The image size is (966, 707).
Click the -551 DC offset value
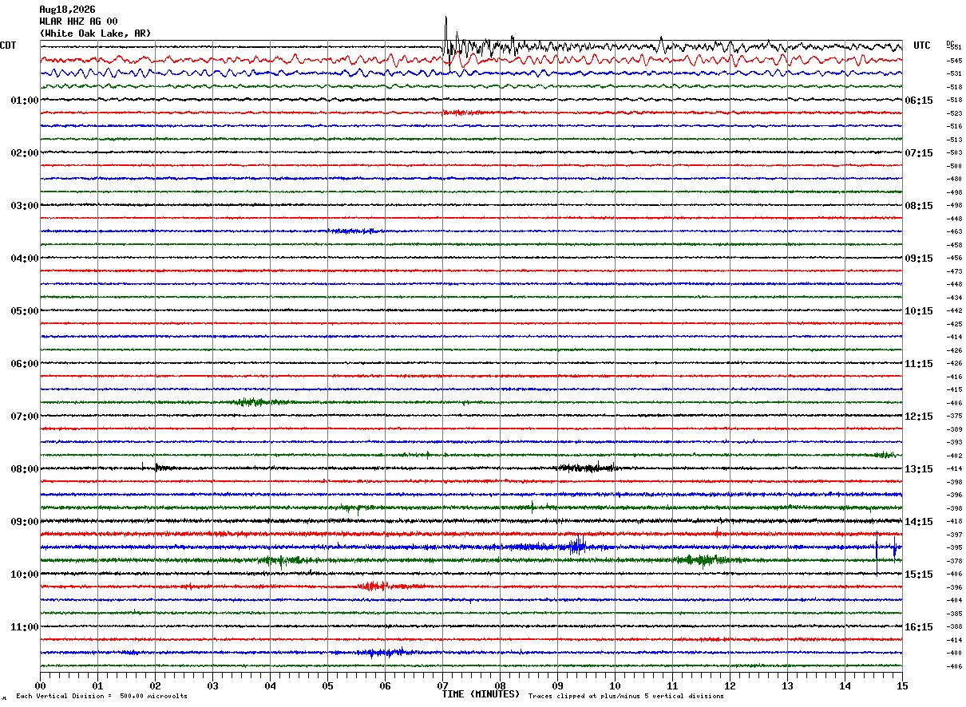tap(954, 47)
